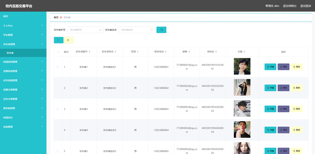Screen dimensions: 315x154
Task: Click the yellow trash batch-delete button
Action: (68, 40)
